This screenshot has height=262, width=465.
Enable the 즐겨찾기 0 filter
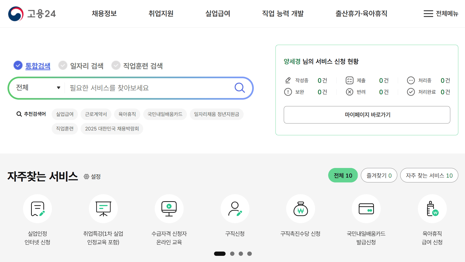pyautogui.click(x=379, y=175)
